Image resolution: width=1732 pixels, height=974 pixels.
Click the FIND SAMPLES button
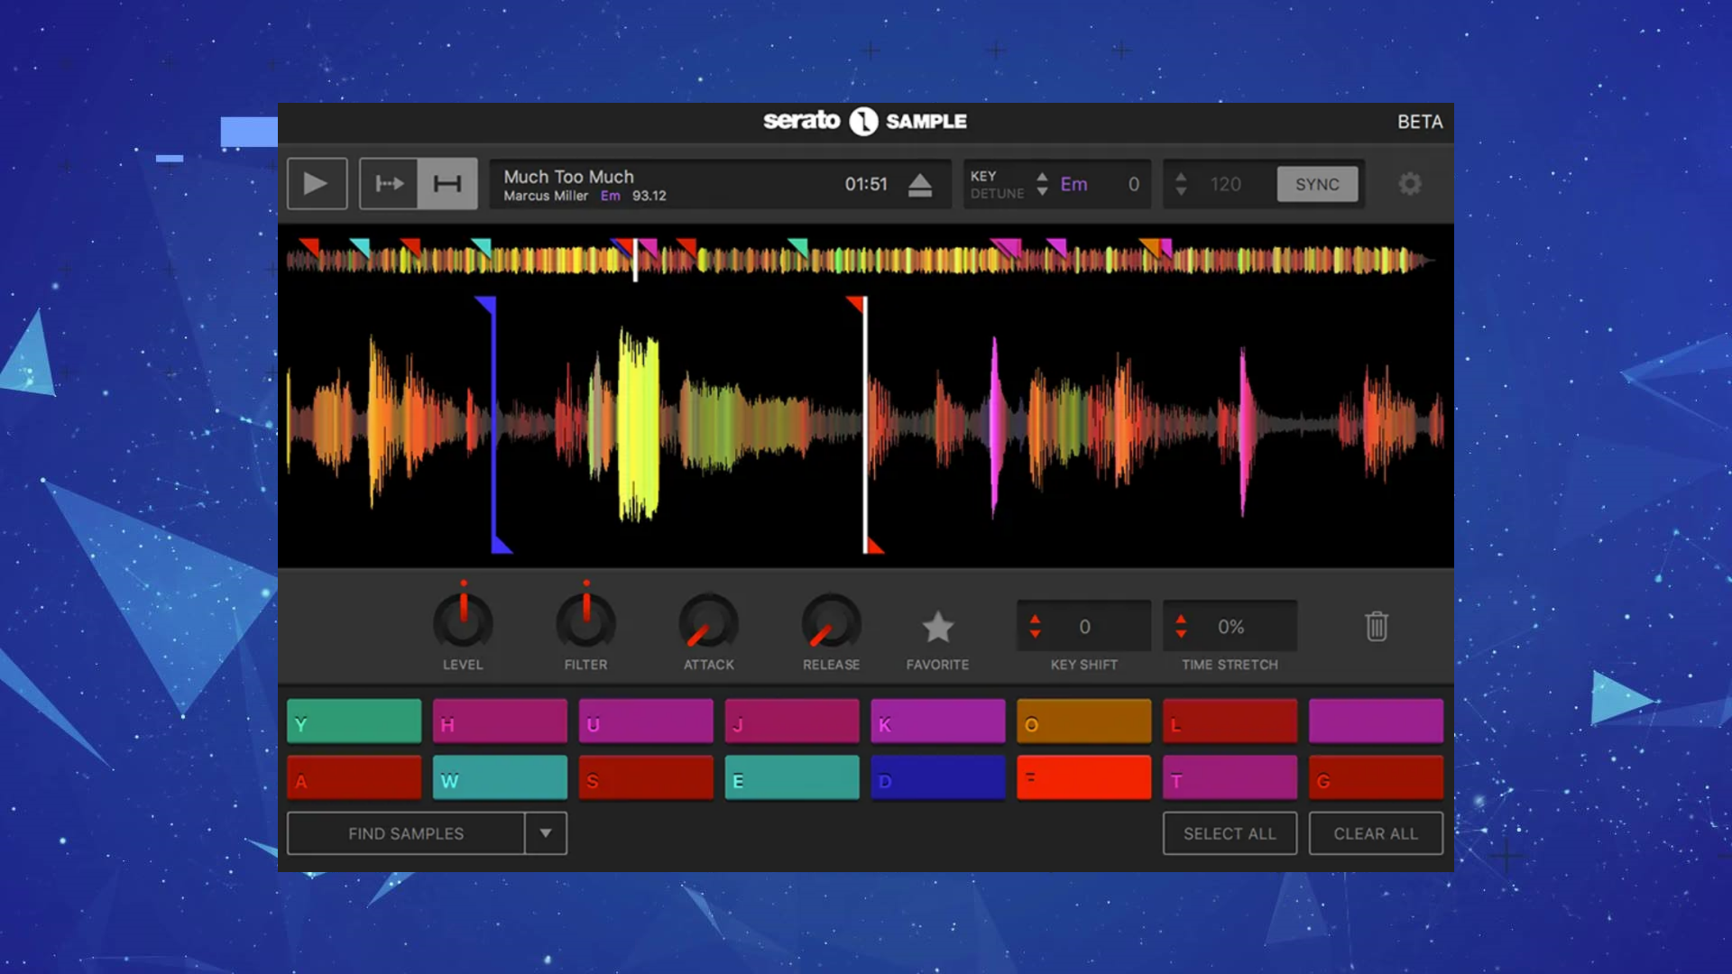point(406,833)
